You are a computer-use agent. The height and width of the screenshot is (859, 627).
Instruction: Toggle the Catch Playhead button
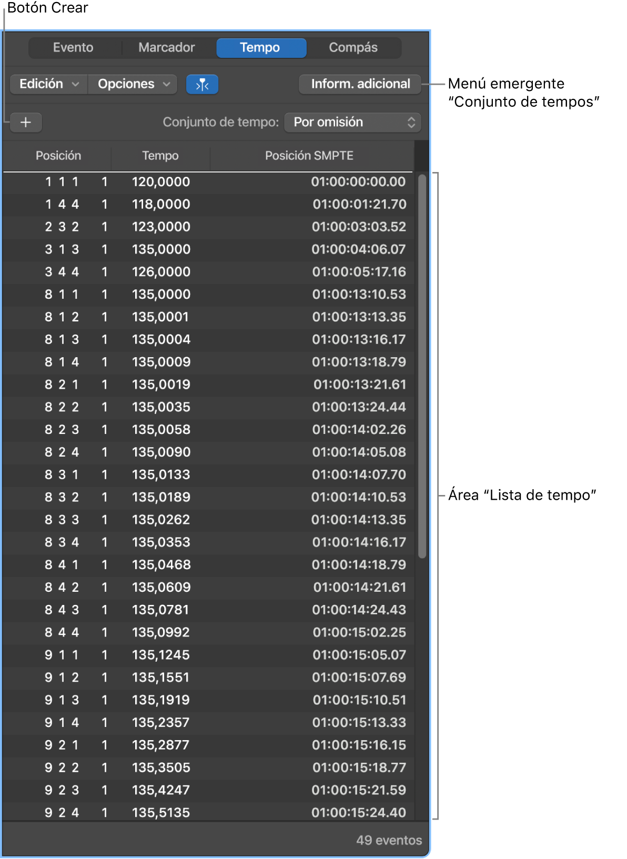tap(202, 84)
